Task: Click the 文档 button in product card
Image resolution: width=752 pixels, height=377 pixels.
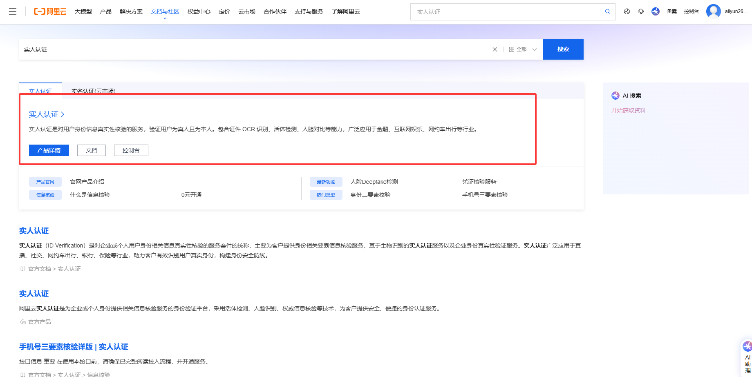Action: pos(92,150)
